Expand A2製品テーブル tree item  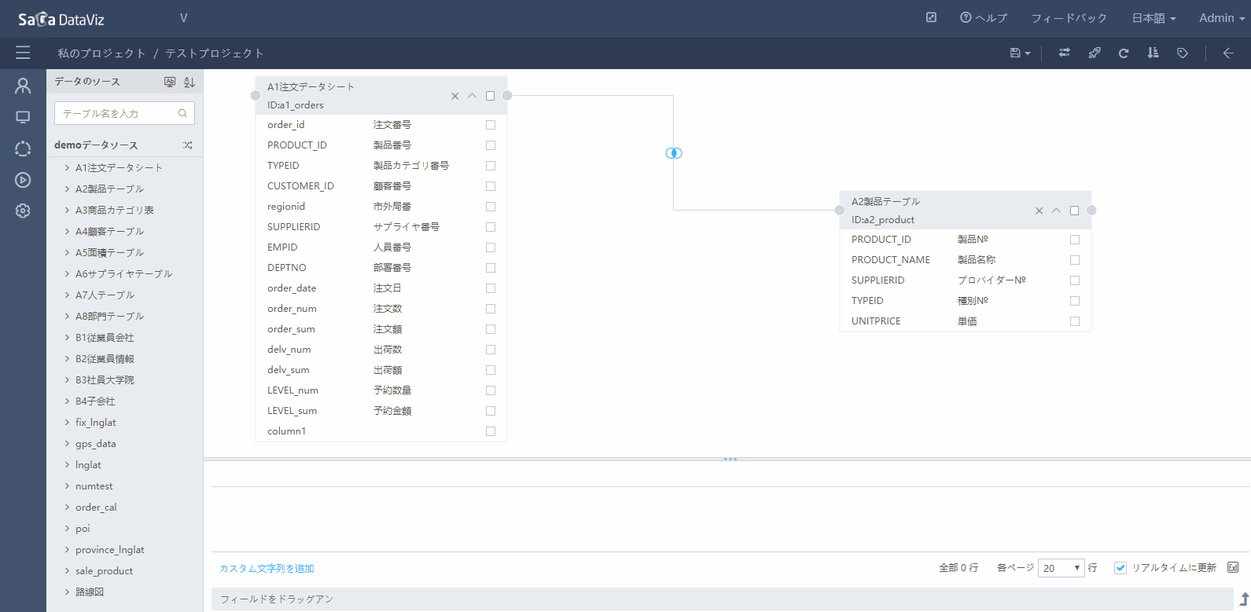coord(67,189)
